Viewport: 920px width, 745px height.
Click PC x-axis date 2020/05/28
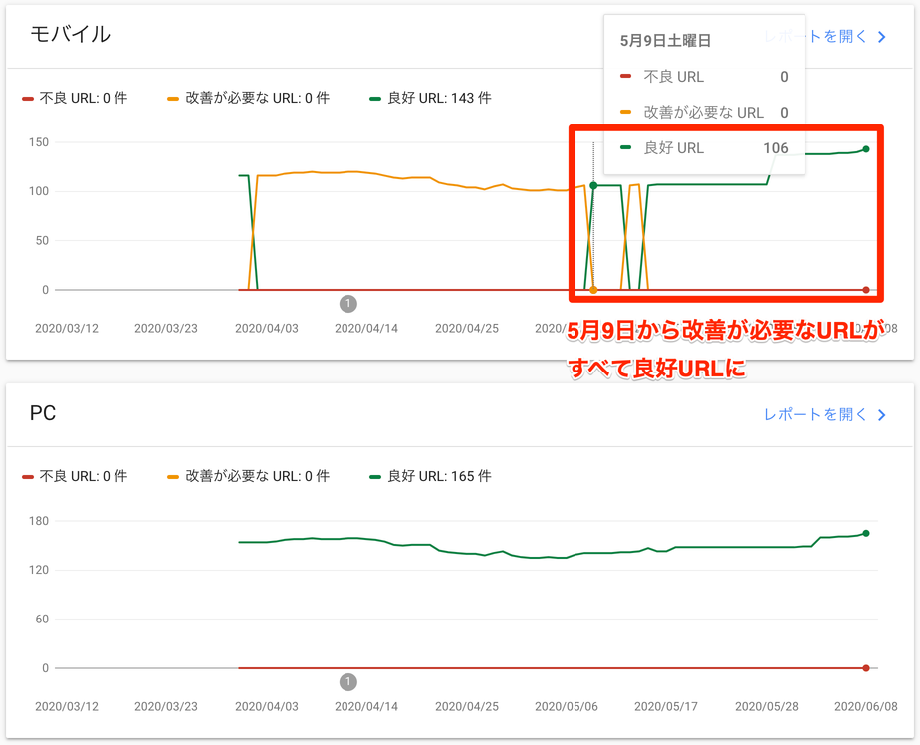coord(767,707)
